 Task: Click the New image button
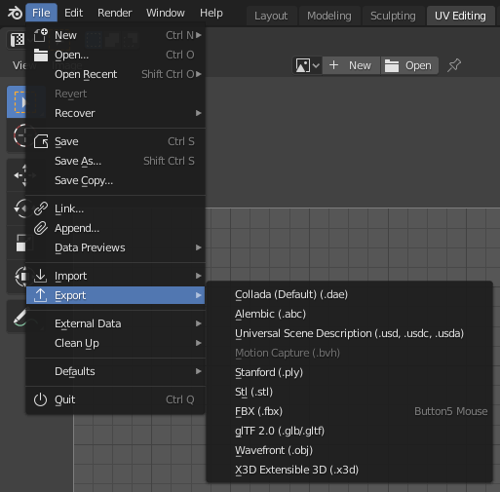(351, 65)
